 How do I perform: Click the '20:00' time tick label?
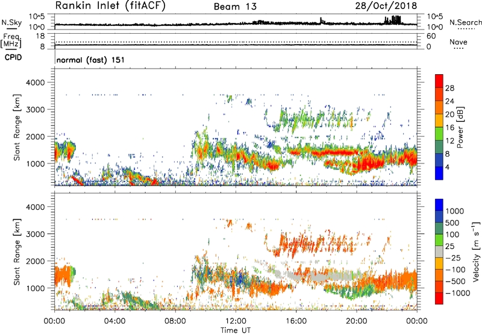[x=356, y=321]
